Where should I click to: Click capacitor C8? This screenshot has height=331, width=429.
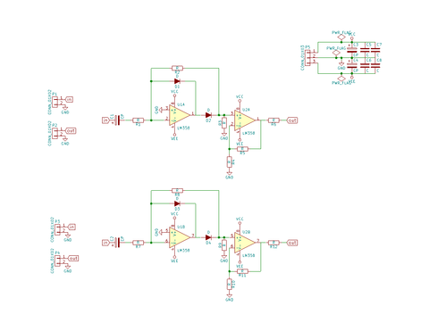tap(375, 65)
